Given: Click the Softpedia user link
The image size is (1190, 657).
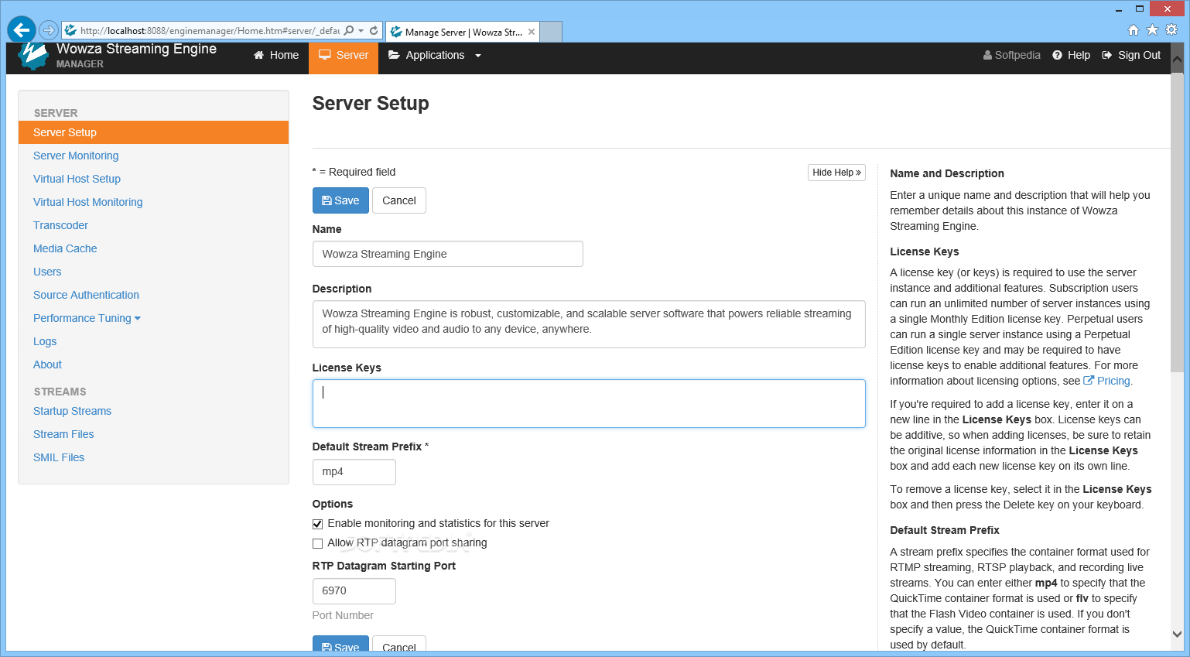Looking at the screenshot, I should pos(1011,55).
